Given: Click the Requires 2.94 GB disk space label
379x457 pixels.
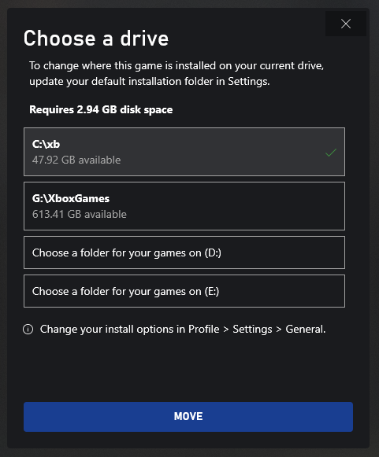Looking at the screenshot, I should click(101, 110).
